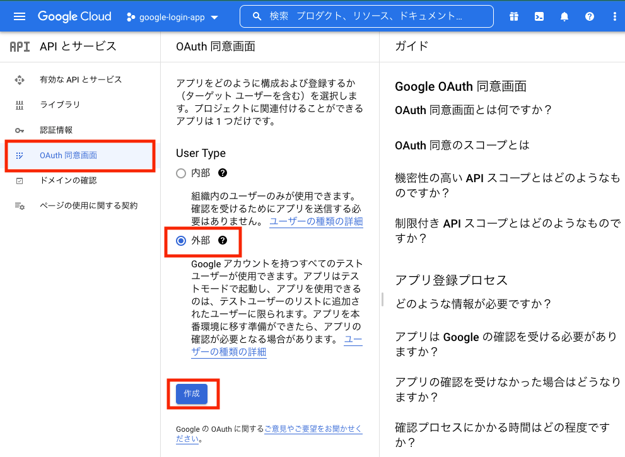Viewport: 625px width, 457px height.
Task: Open ユーザーの種類の詳細 link under 内部
Action: click(316, 221)
